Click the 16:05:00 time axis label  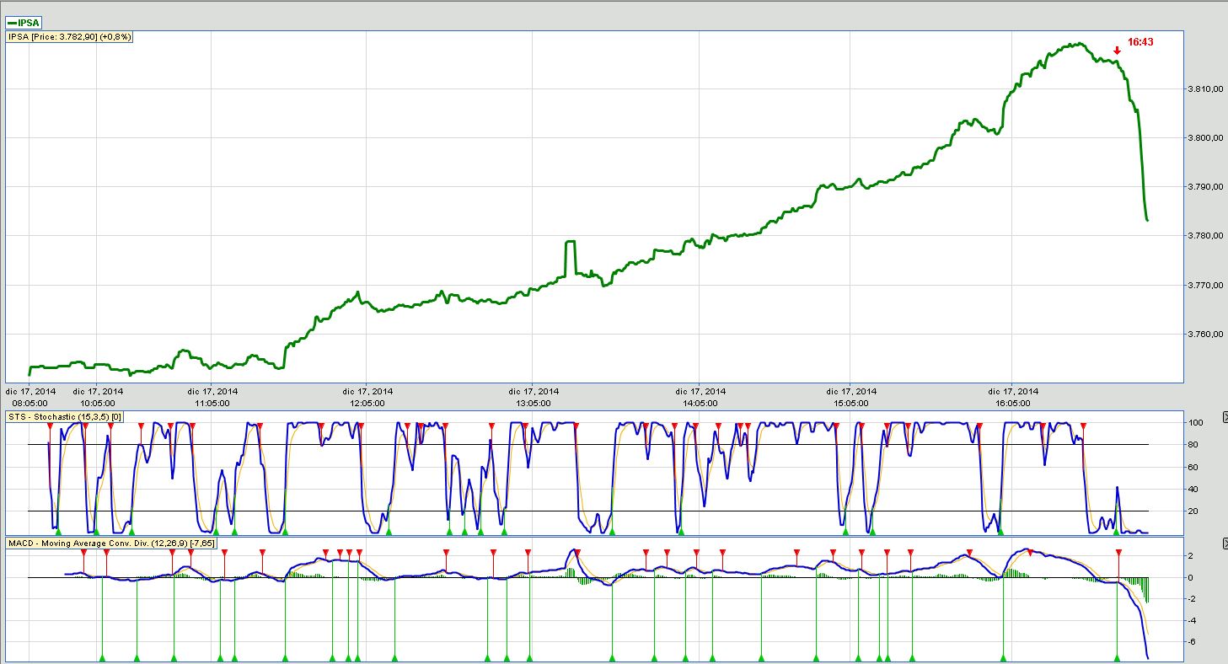1013,403
